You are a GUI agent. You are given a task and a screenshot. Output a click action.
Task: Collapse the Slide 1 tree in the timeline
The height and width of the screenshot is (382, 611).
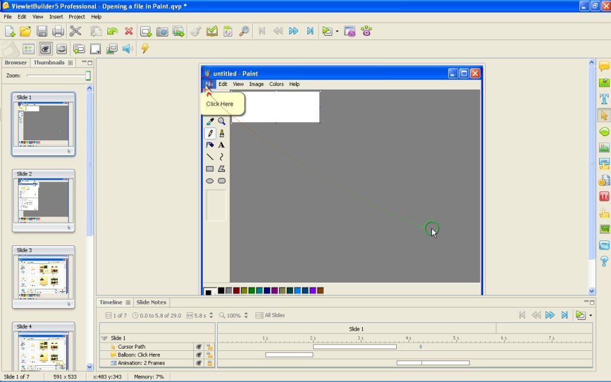pyautogui.click(x=104, y=338)
